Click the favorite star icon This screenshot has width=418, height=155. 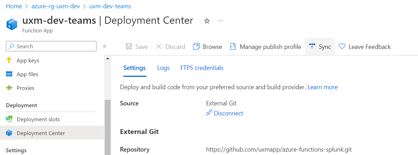tap(207, 21)
